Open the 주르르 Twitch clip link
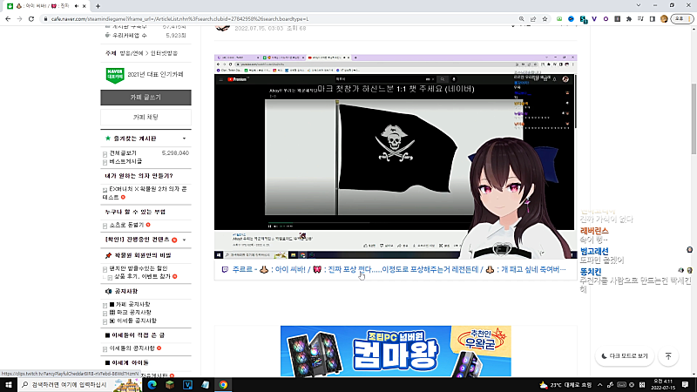The width and height of the screenshot is (697, 392). 399,269
